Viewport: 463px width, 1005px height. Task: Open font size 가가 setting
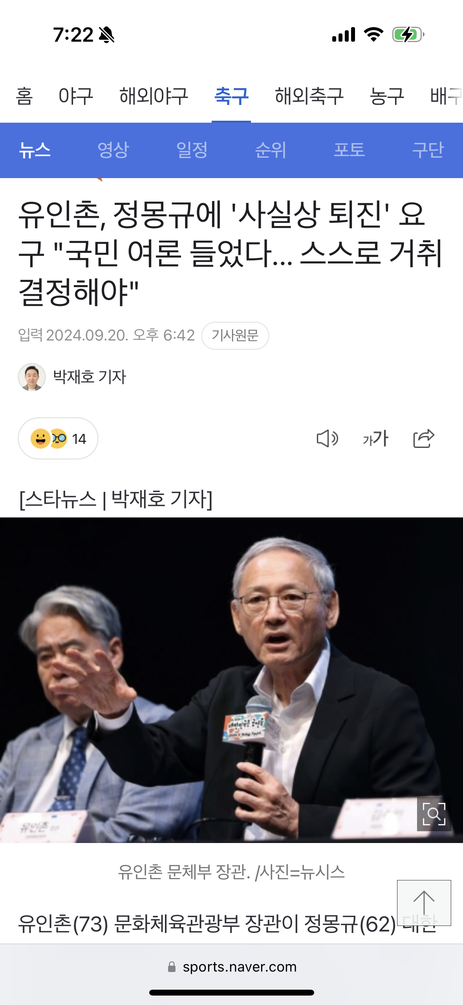pos(375,438)
